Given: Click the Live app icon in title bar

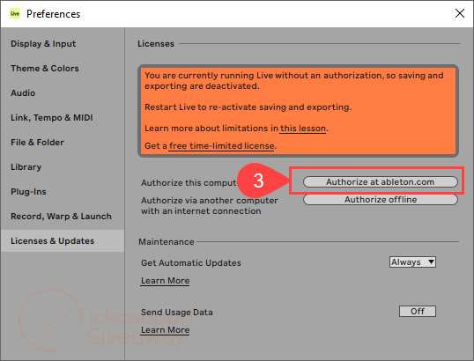Looking at the screenshot, I should tap(15, 13).
